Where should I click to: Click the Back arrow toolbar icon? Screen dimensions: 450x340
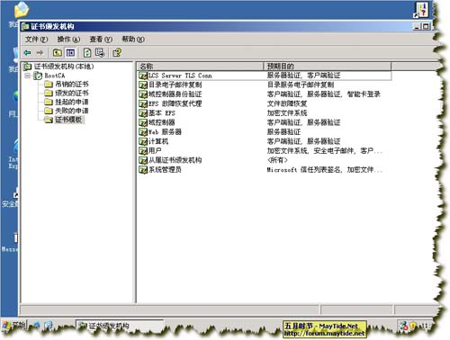tap(28, 53)
